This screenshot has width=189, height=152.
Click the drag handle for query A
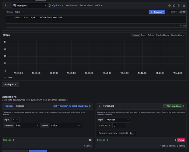pyautogui.click(x=184, y=5)
